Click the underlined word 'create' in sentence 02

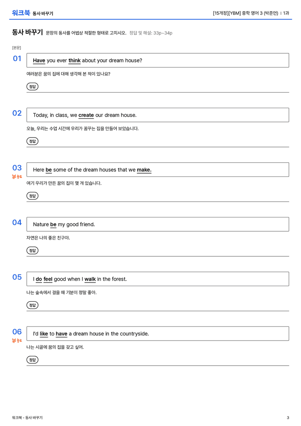click(x=86, y=115)
